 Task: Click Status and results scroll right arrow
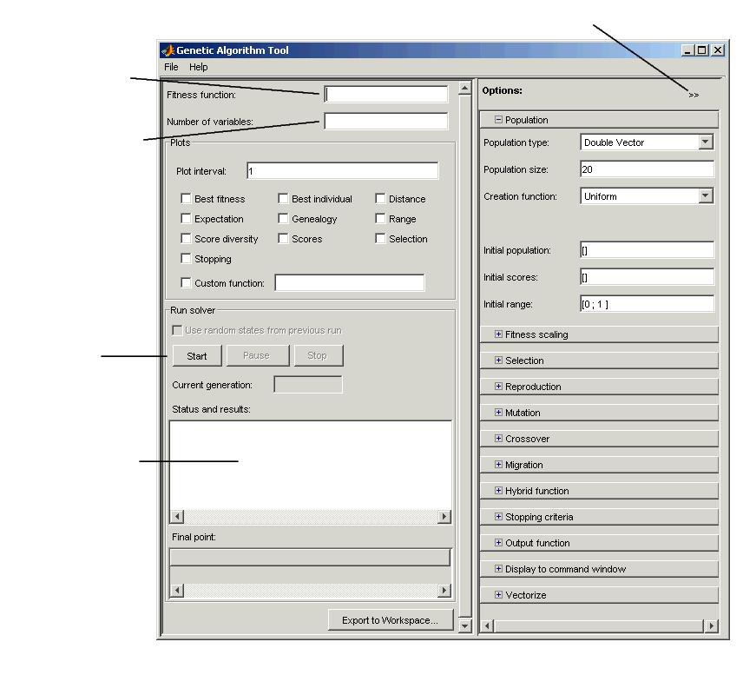point(444,516)
